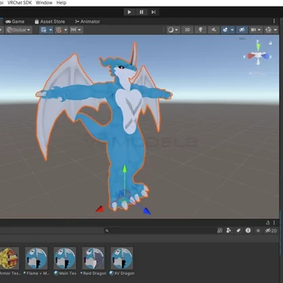
Task: Click the grid visibility icon
Action: point(59,30)
